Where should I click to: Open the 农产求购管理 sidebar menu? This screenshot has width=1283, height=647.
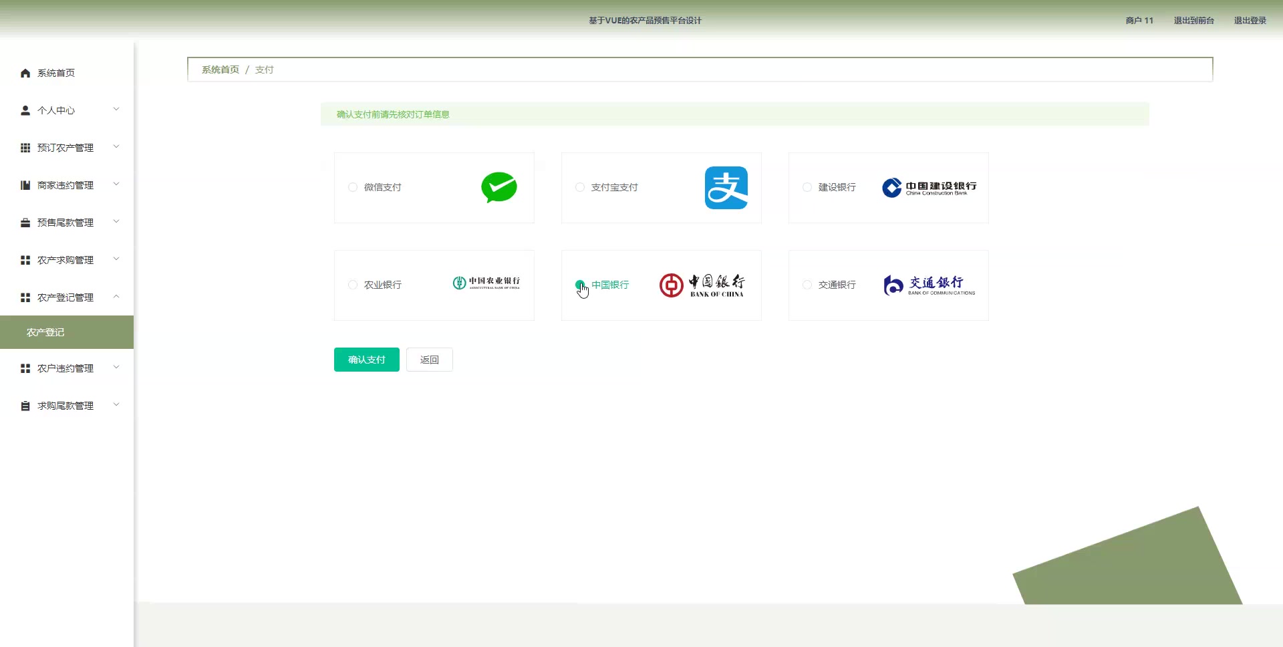[x=67, y=260]
